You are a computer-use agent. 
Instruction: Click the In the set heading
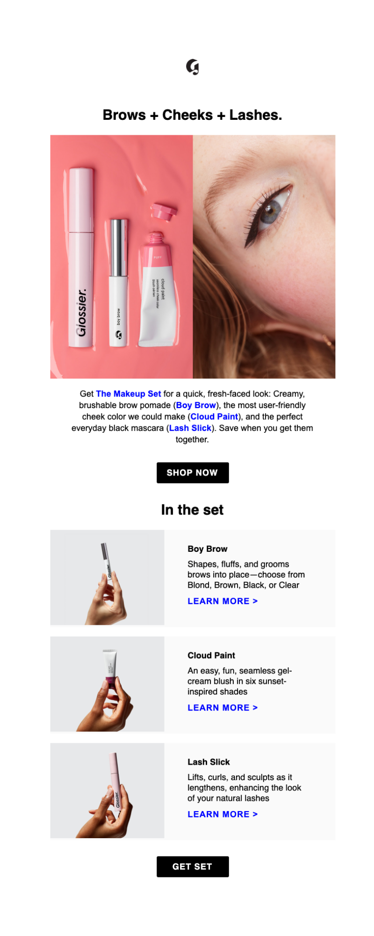click(193, 510)
